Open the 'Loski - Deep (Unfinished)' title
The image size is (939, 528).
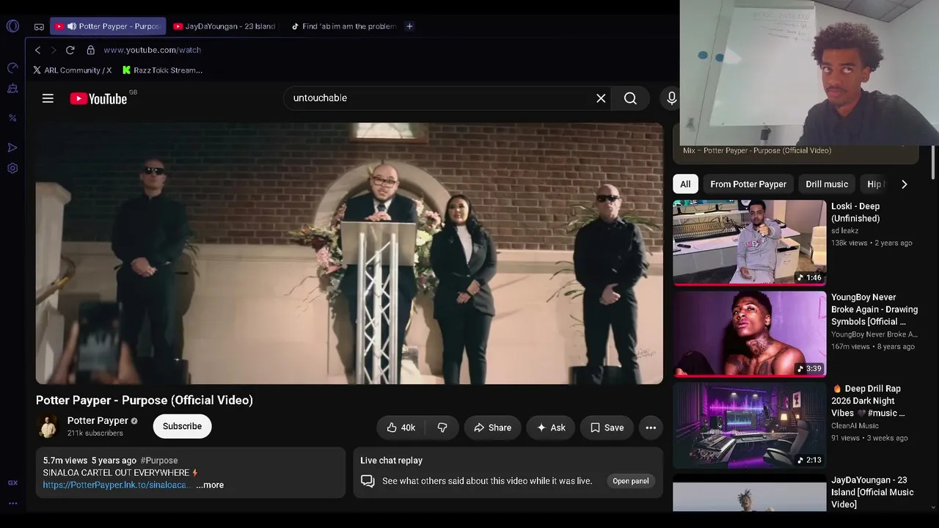855,213
